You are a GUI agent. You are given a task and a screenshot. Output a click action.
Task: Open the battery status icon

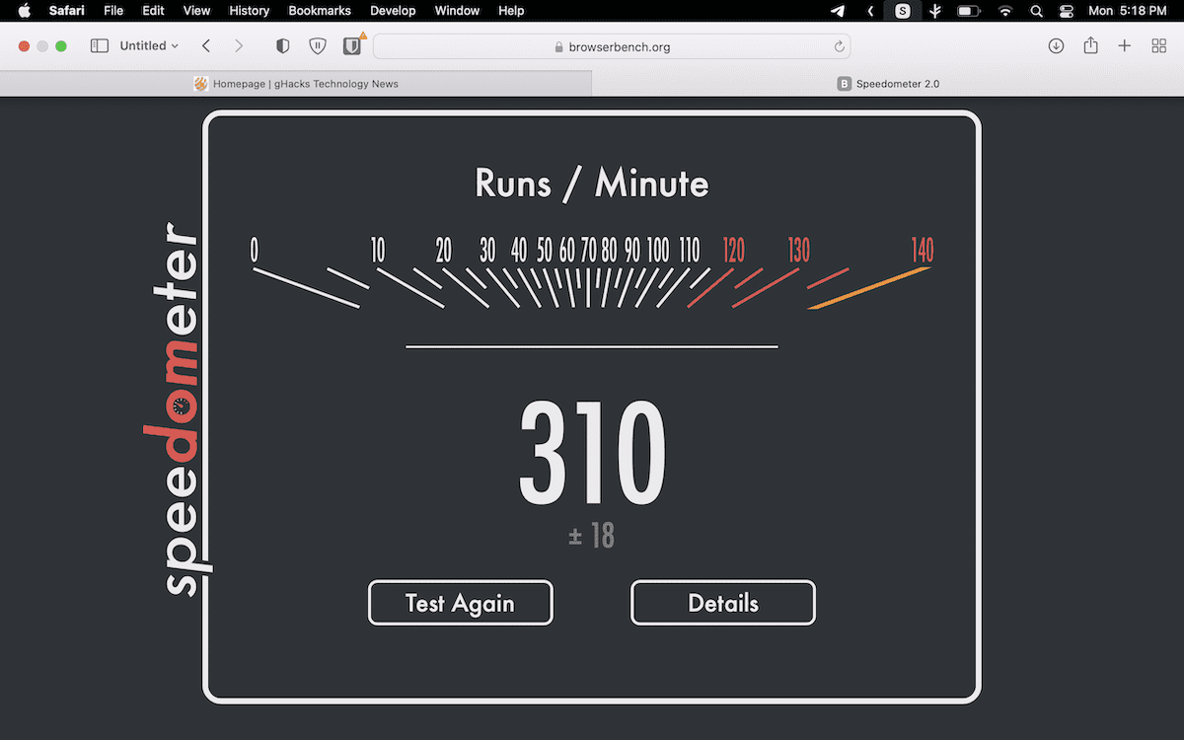[969, 11]
